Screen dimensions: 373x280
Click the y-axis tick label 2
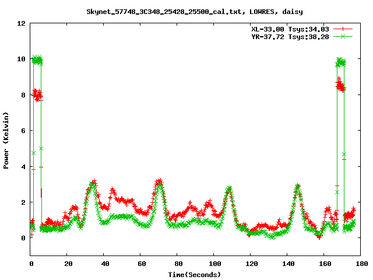[x=23, y=202]
